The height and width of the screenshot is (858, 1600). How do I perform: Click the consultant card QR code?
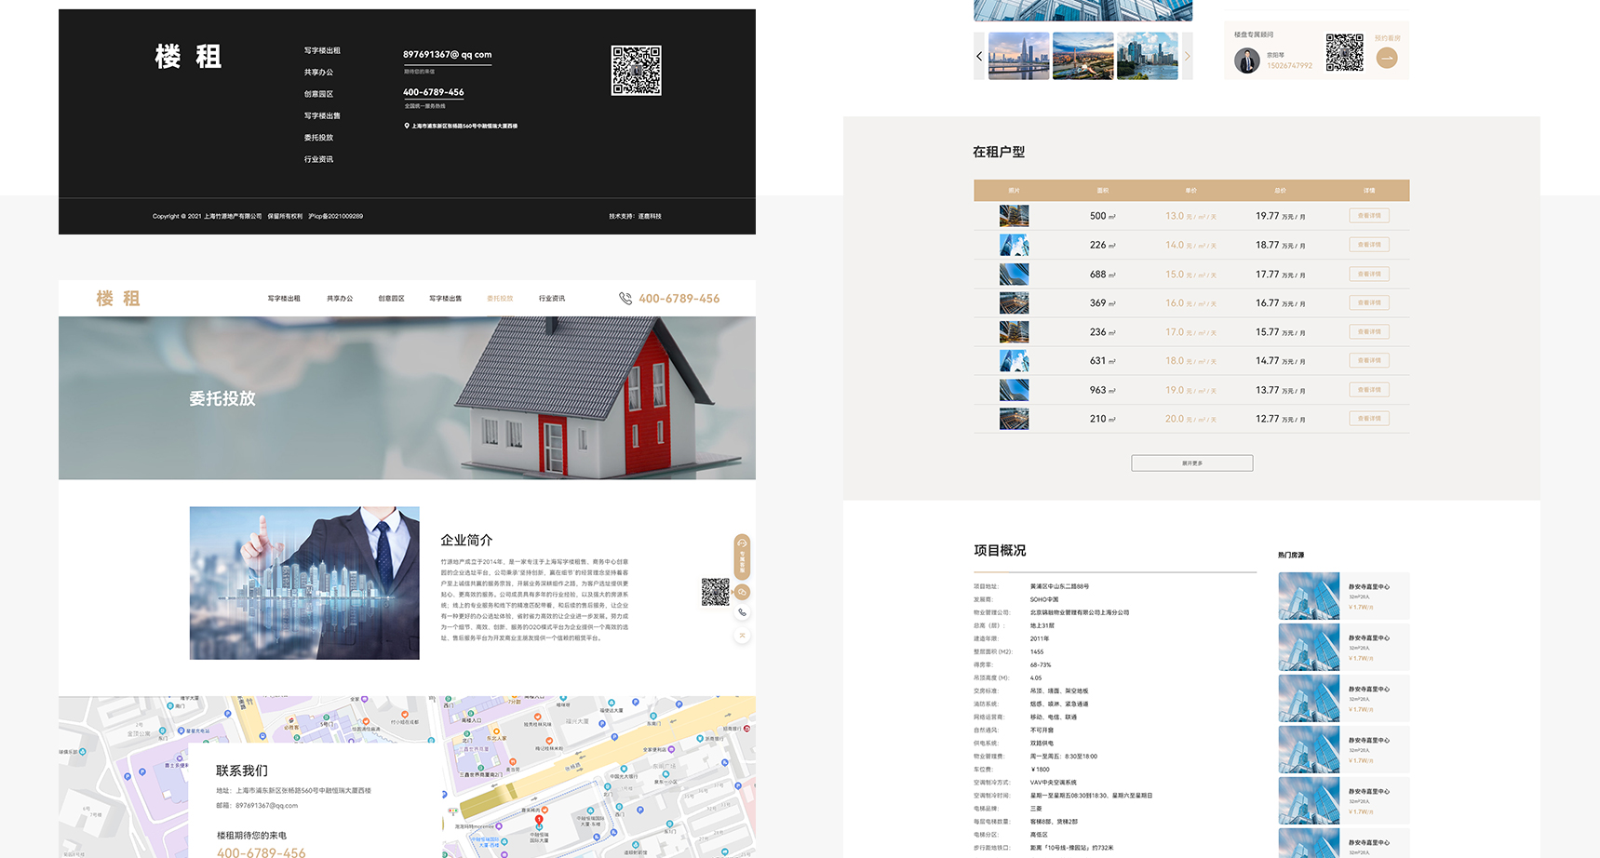1344,53
